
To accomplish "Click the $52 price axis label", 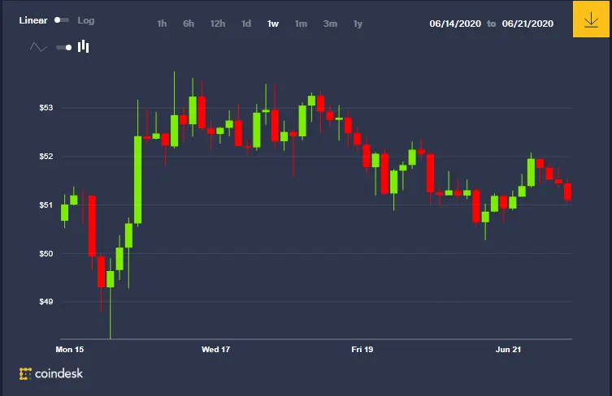I will [x=46, y=157].
